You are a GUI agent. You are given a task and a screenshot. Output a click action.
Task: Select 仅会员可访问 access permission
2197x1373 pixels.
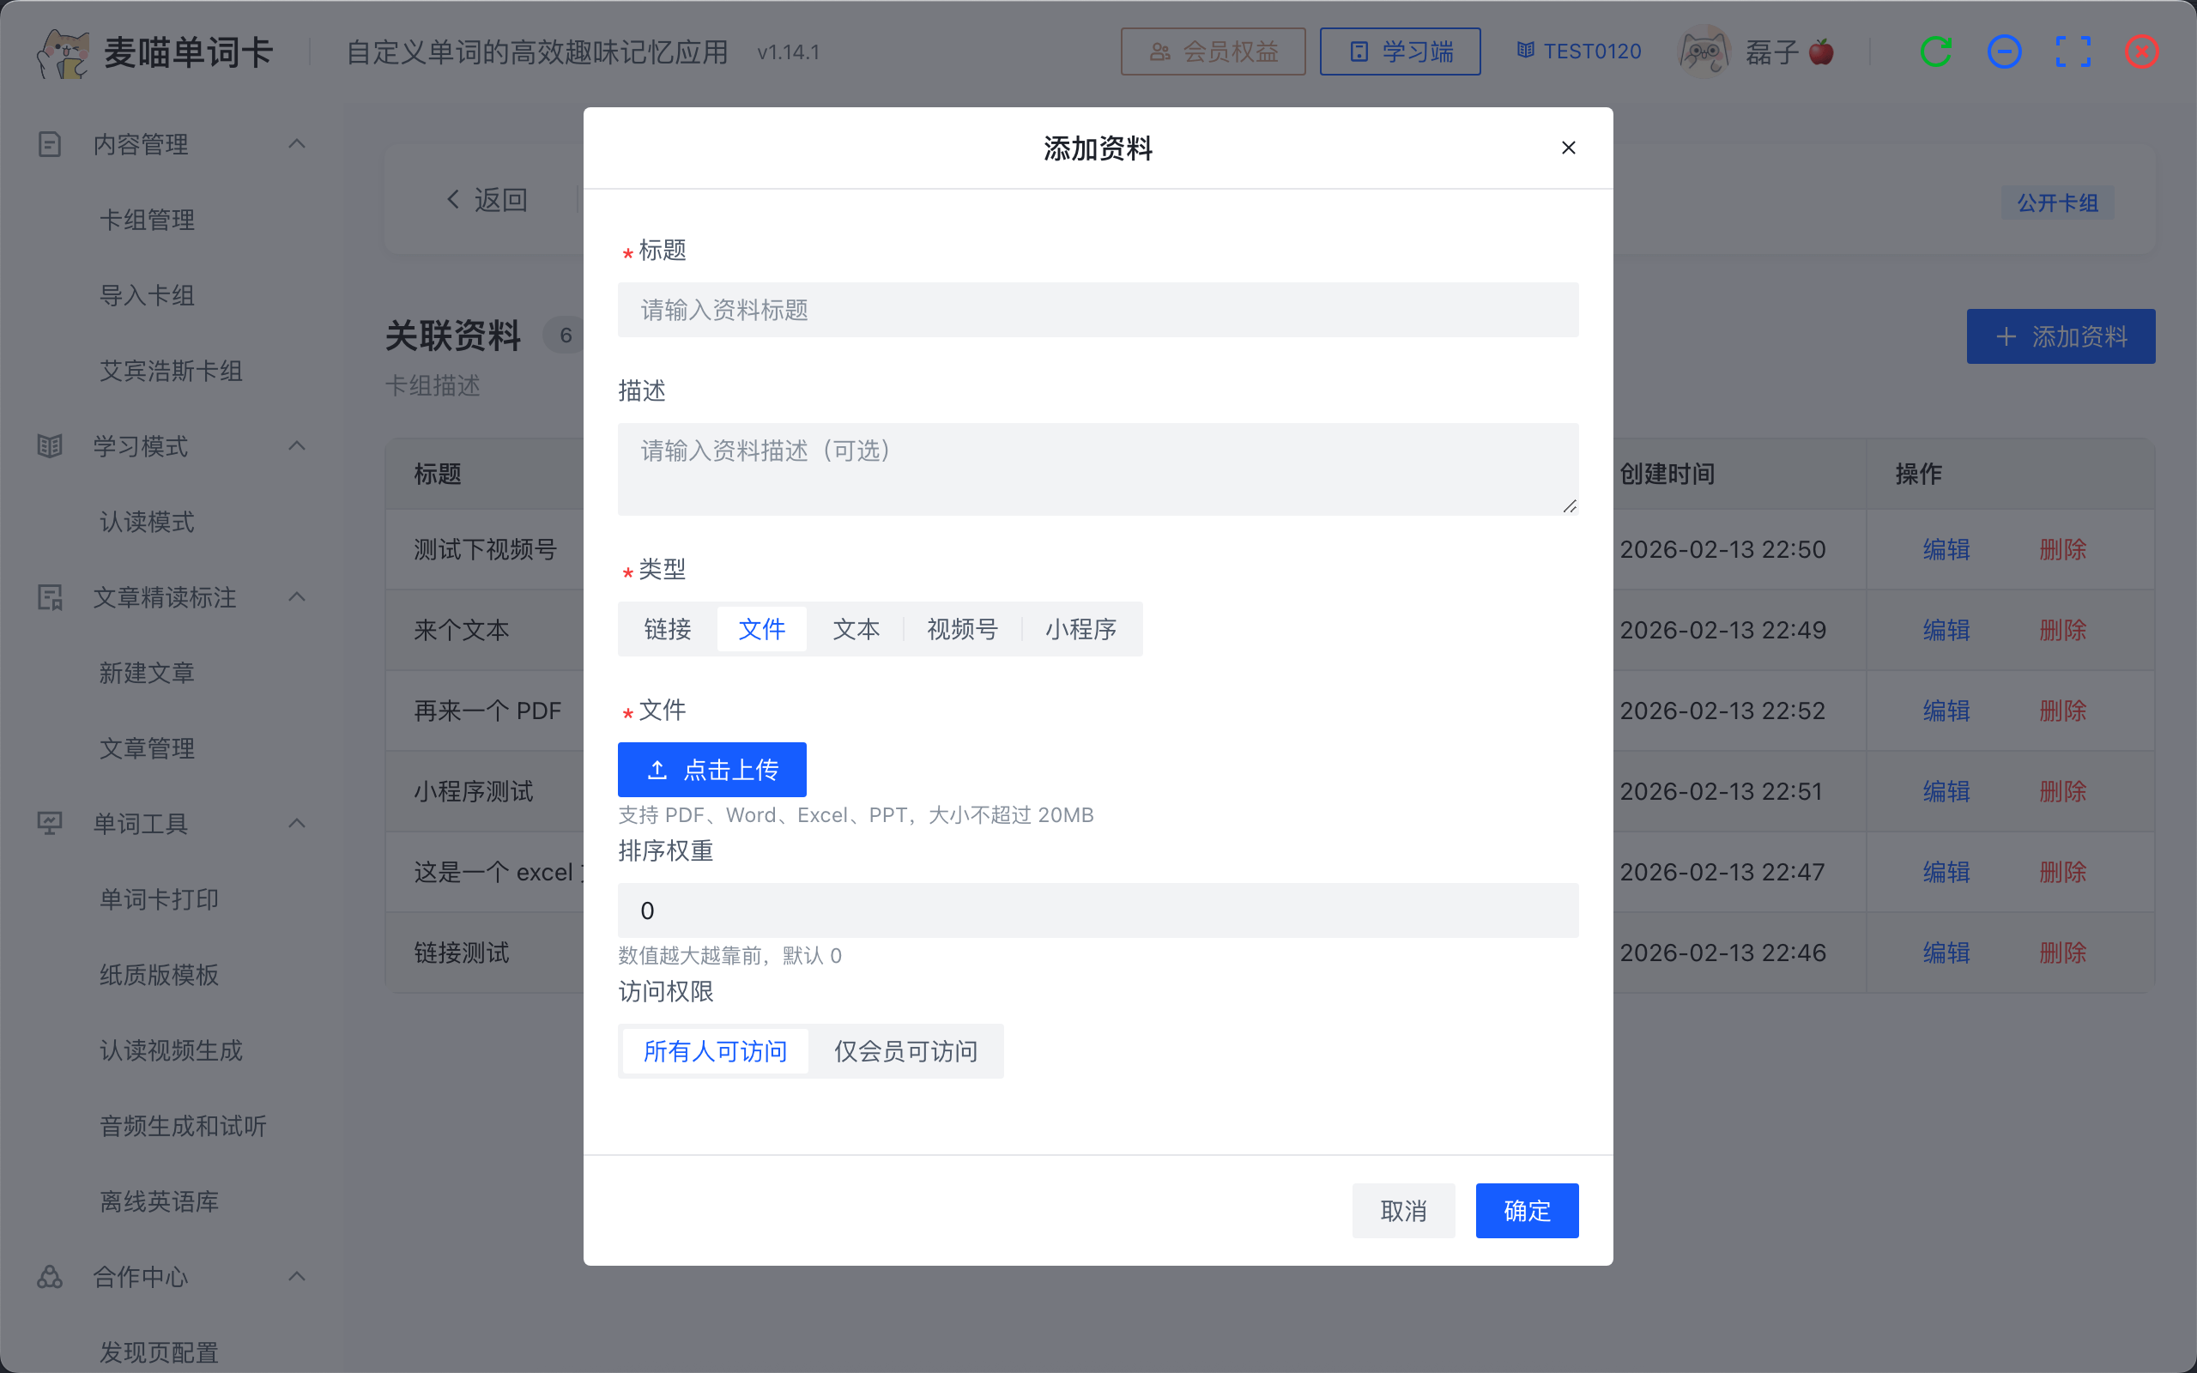(x=905, y=1050)
